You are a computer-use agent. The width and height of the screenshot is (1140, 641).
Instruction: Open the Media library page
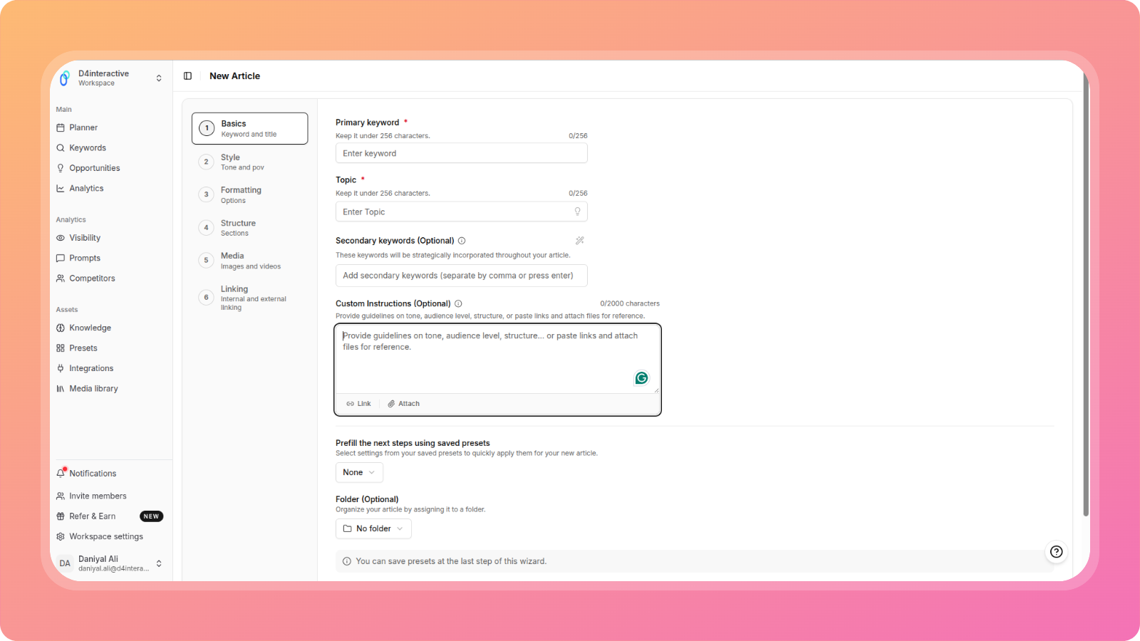click(x=93, y=389)
